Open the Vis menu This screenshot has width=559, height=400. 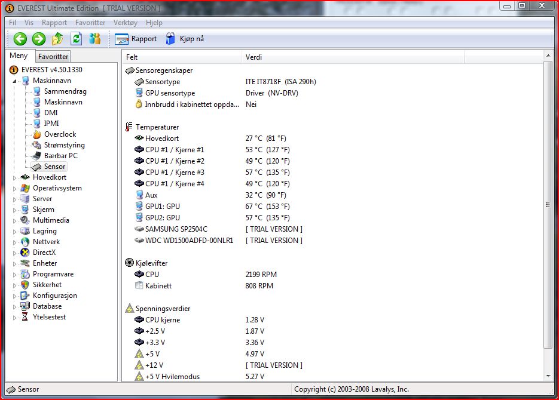tap(29, 23)
